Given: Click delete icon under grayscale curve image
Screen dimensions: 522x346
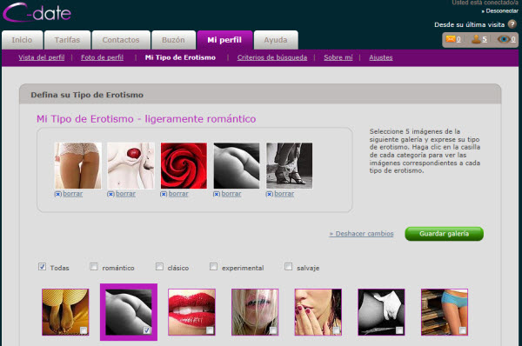Looking at the screenshot, I should (217, 194).
